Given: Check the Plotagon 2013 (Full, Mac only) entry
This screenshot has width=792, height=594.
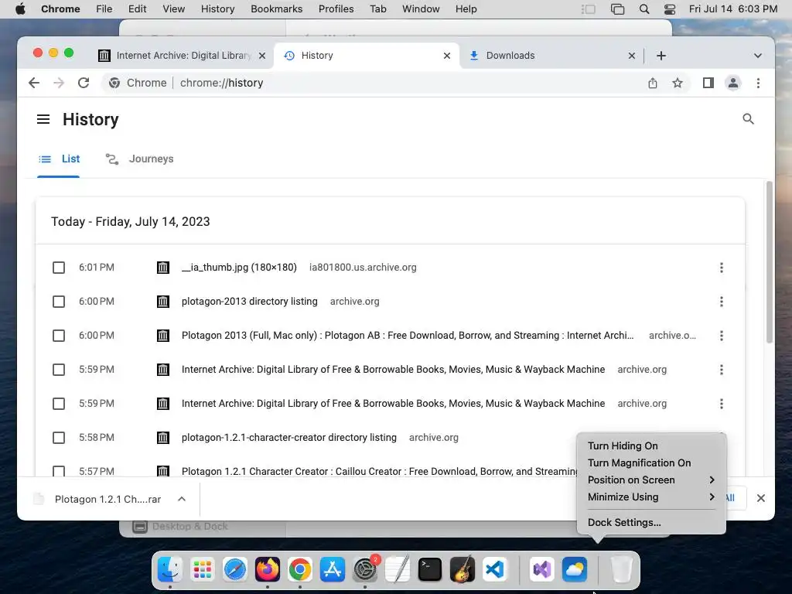Looking at the screenshot, I should 59,336.
